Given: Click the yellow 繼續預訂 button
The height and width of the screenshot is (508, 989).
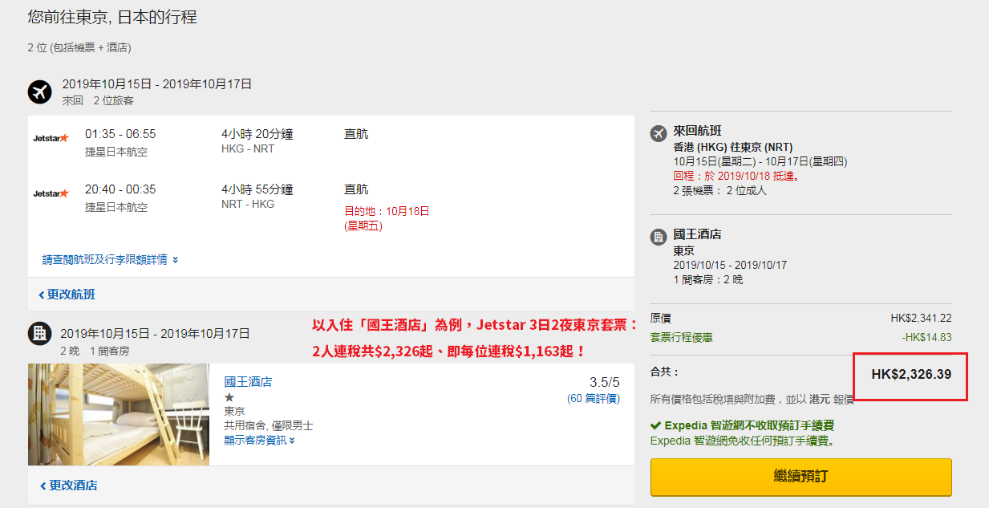Looking at the screenshot, I should [801, 477].
